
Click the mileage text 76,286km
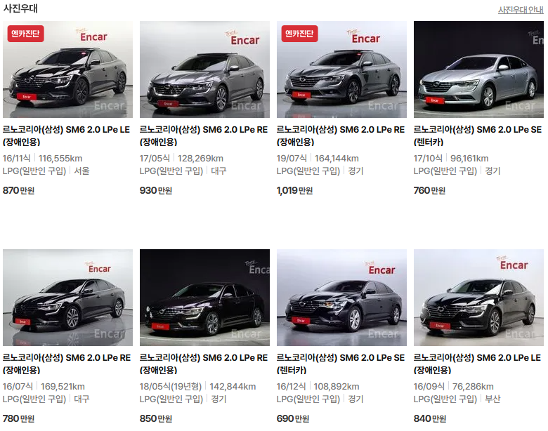(473, 387)
